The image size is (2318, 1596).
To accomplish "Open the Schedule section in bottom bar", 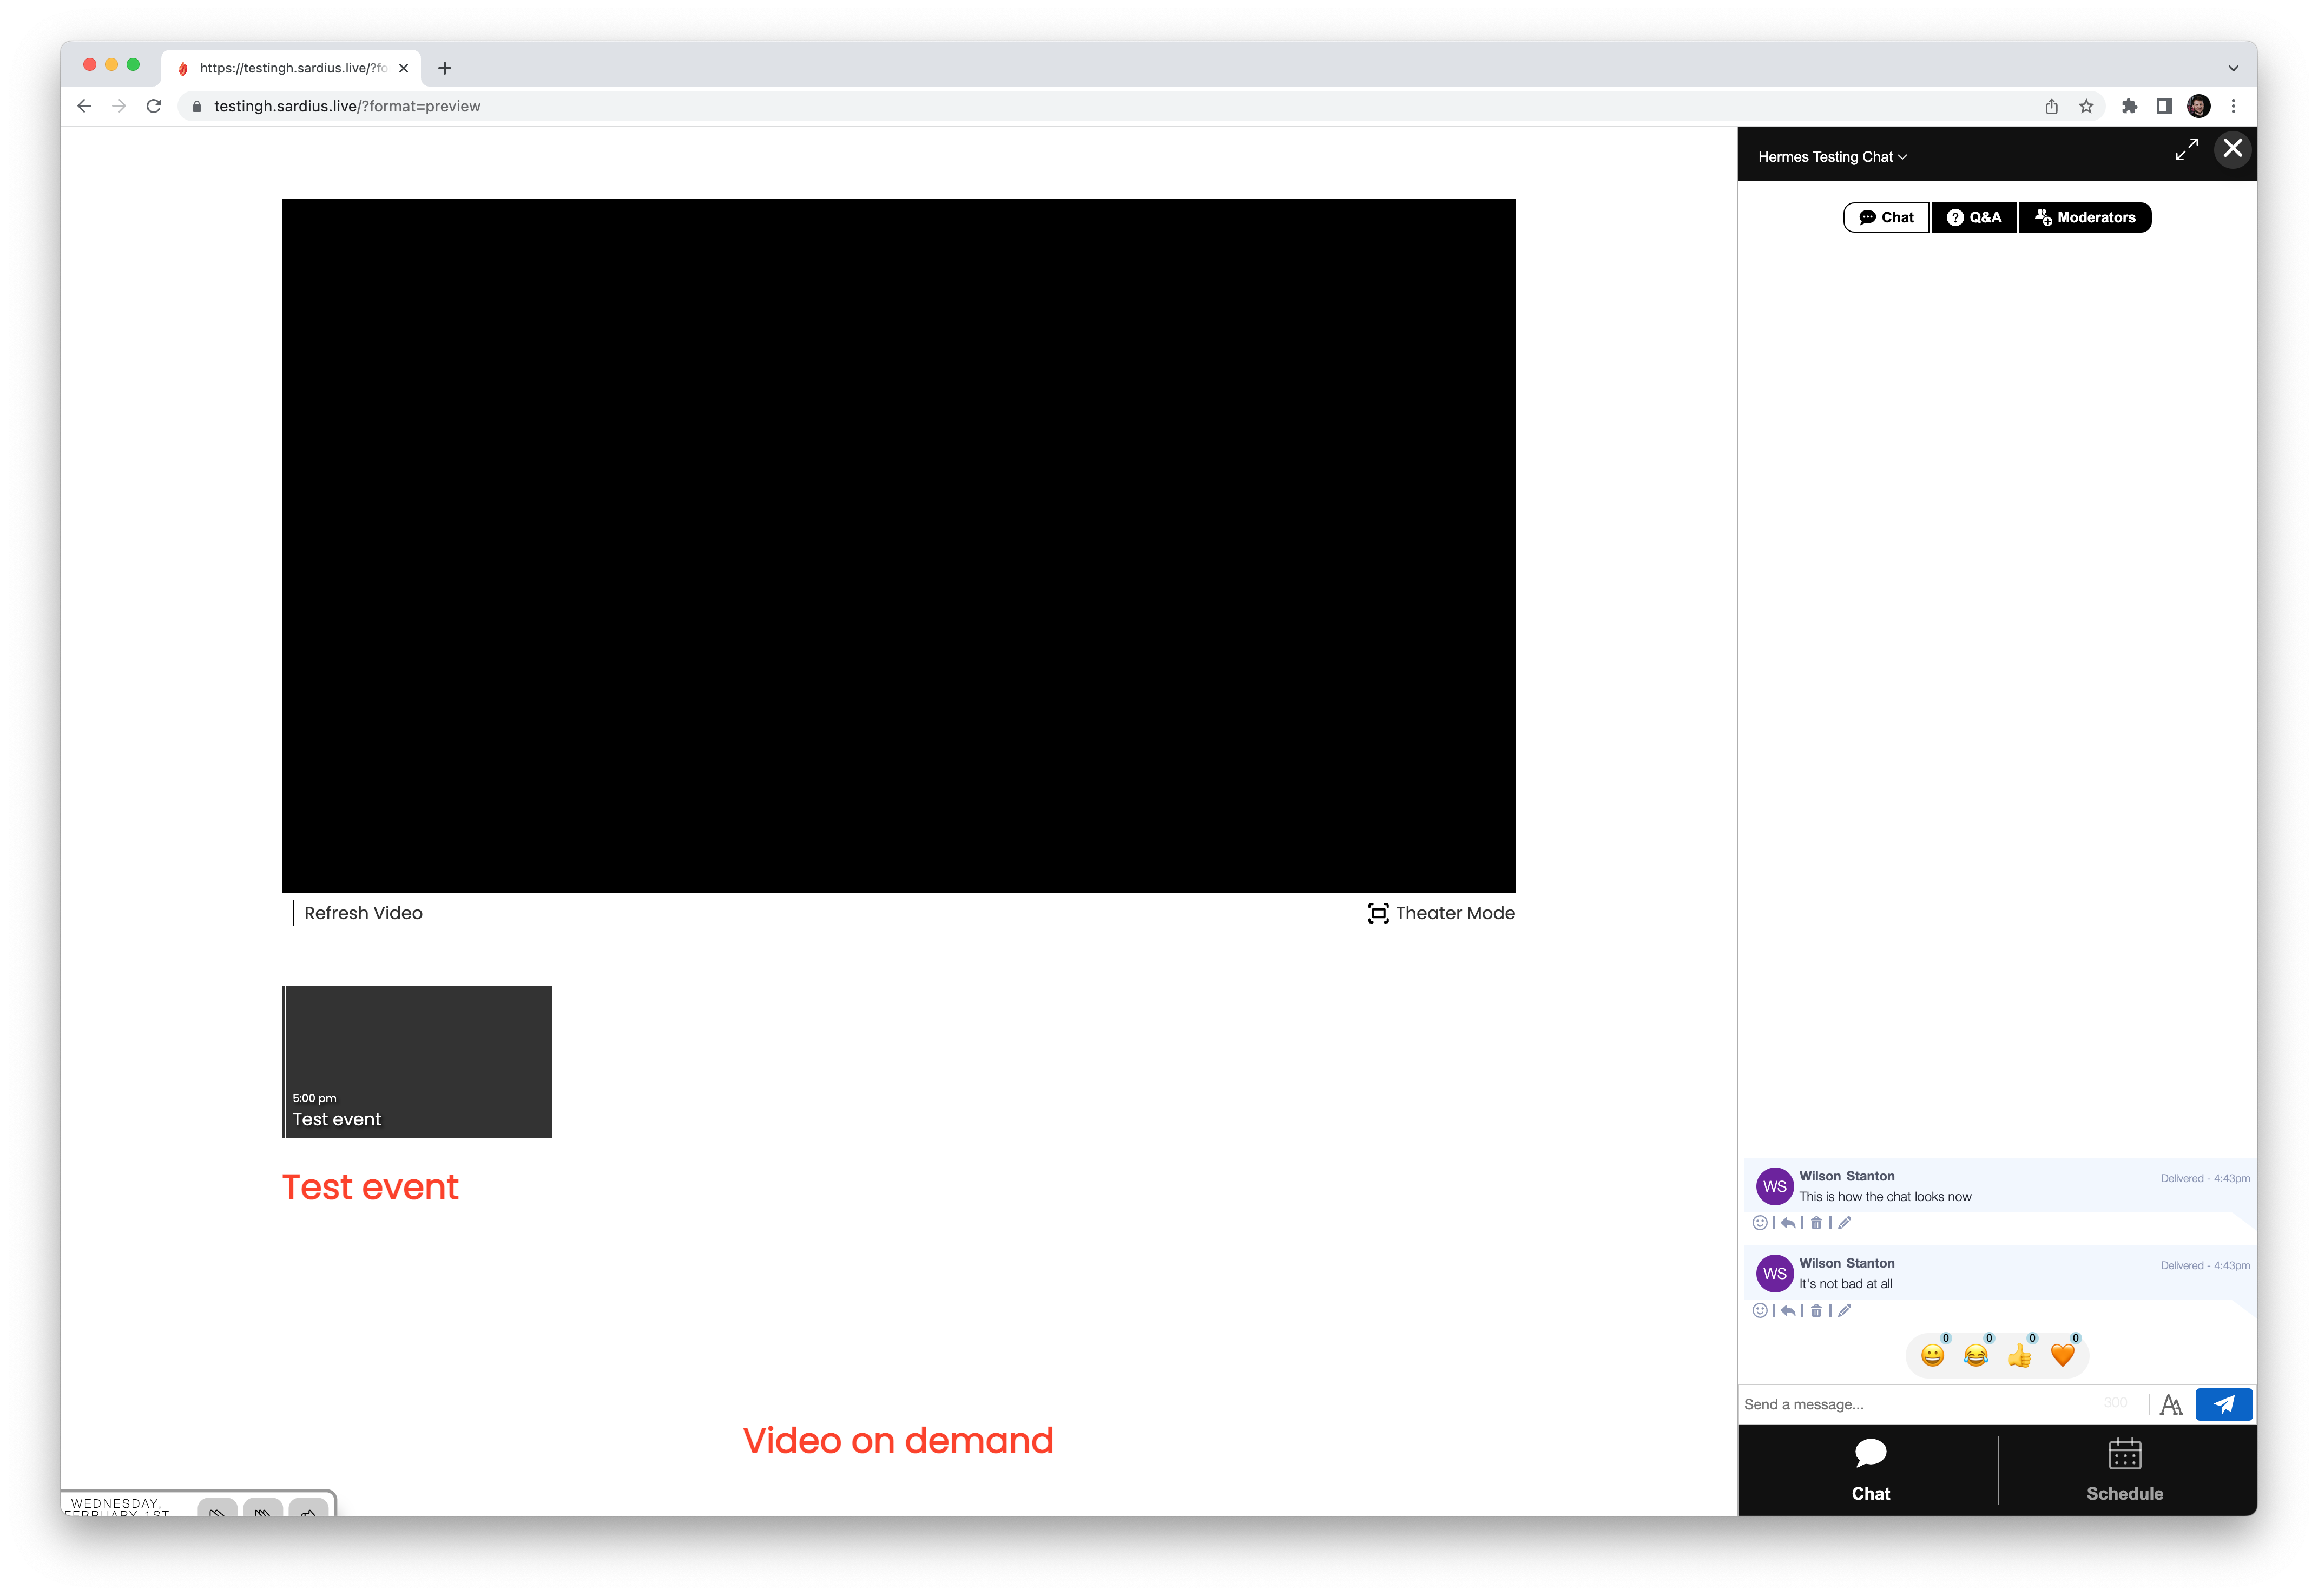I will [2124, 1470].
